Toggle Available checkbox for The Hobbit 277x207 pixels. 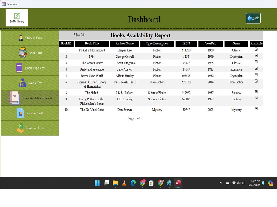point(256,92)
